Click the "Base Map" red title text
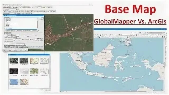 pos(130,9)
